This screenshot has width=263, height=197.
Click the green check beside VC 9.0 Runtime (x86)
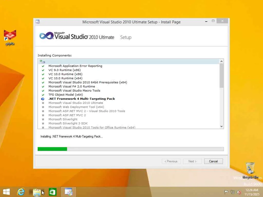pos(43,70)
